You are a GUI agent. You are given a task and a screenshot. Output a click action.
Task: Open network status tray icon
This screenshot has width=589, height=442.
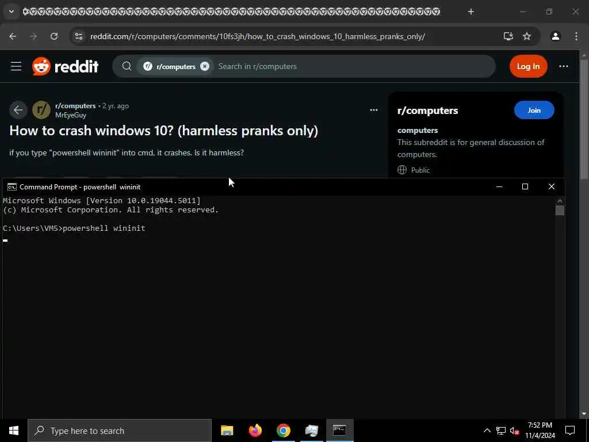[x=501, y=430]
